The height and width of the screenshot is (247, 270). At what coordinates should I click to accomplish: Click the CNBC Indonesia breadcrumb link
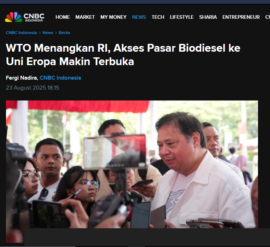(x=21, y=33)
